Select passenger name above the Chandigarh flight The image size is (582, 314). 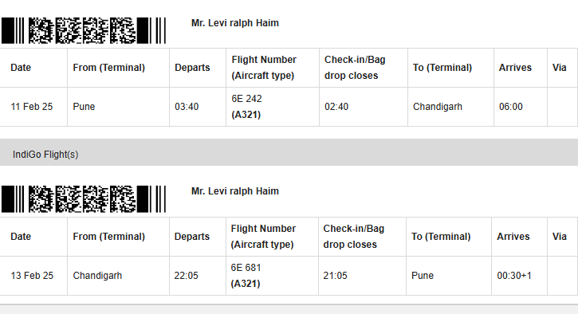pyautogui.click(x=235, y=191)
